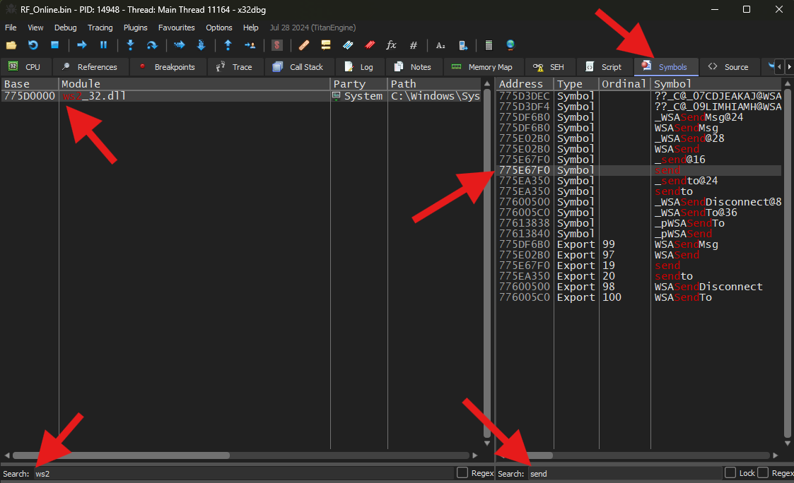Show Bookmarks via the red toolbar icon
The height and width of the screenshot is (483, 794).
[370, 45]
